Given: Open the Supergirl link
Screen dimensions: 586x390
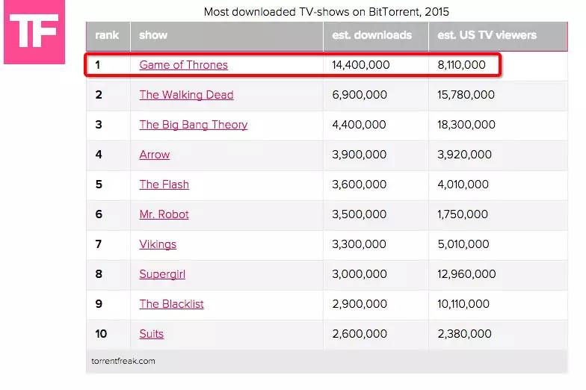Looking at the screenshot, I should 162,274.
